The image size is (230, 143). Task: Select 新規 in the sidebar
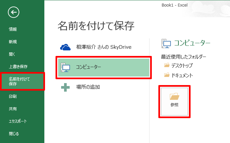tap(13, 42)
